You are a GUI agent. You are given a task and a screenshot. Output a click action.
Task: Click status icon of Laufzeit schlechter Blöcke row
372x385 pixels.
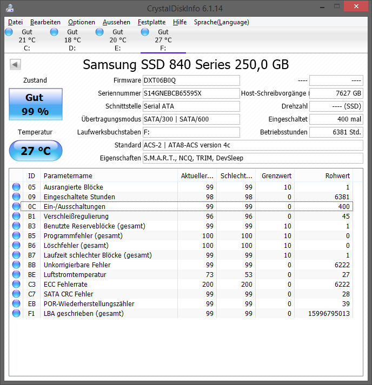click(x=16, y=255)
